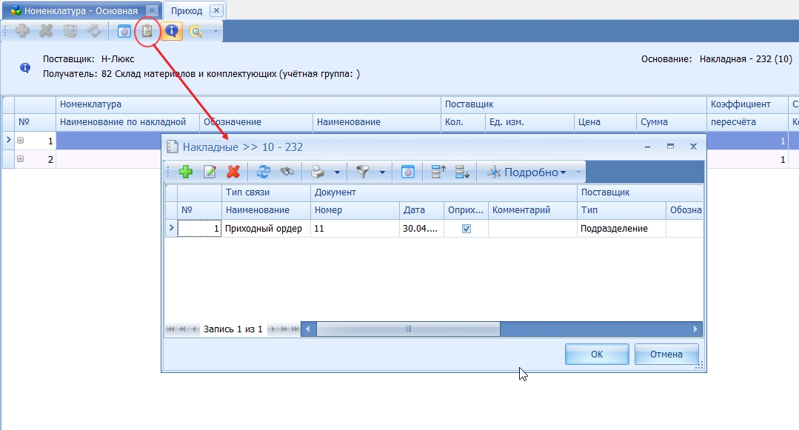Click the green plus add record icon

click(x=186, y=172)
